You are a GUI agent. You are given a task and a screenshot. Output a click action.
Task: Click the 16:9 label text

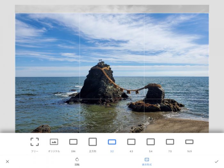189,151
